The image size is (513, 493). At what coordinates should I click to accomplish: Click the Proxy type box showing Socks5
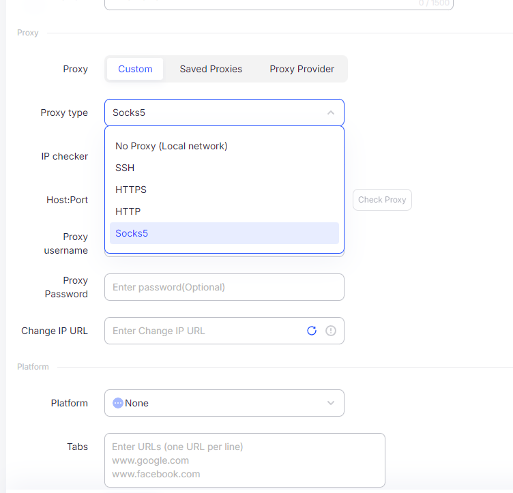(x=211, y=113)
